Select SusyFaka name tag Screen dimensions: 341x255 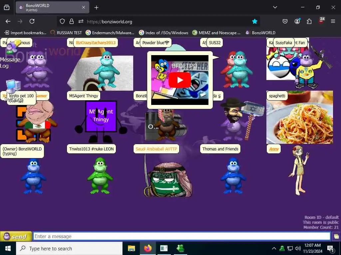[x=284, y=43]
